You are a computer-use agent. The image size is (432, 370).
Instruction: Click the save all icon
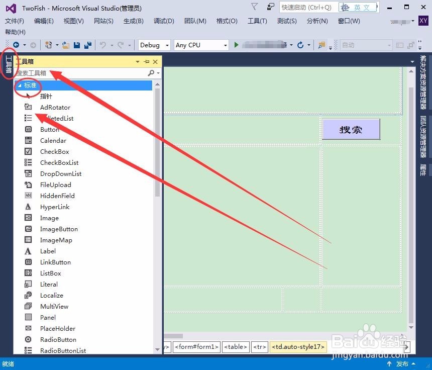point(88,45)
